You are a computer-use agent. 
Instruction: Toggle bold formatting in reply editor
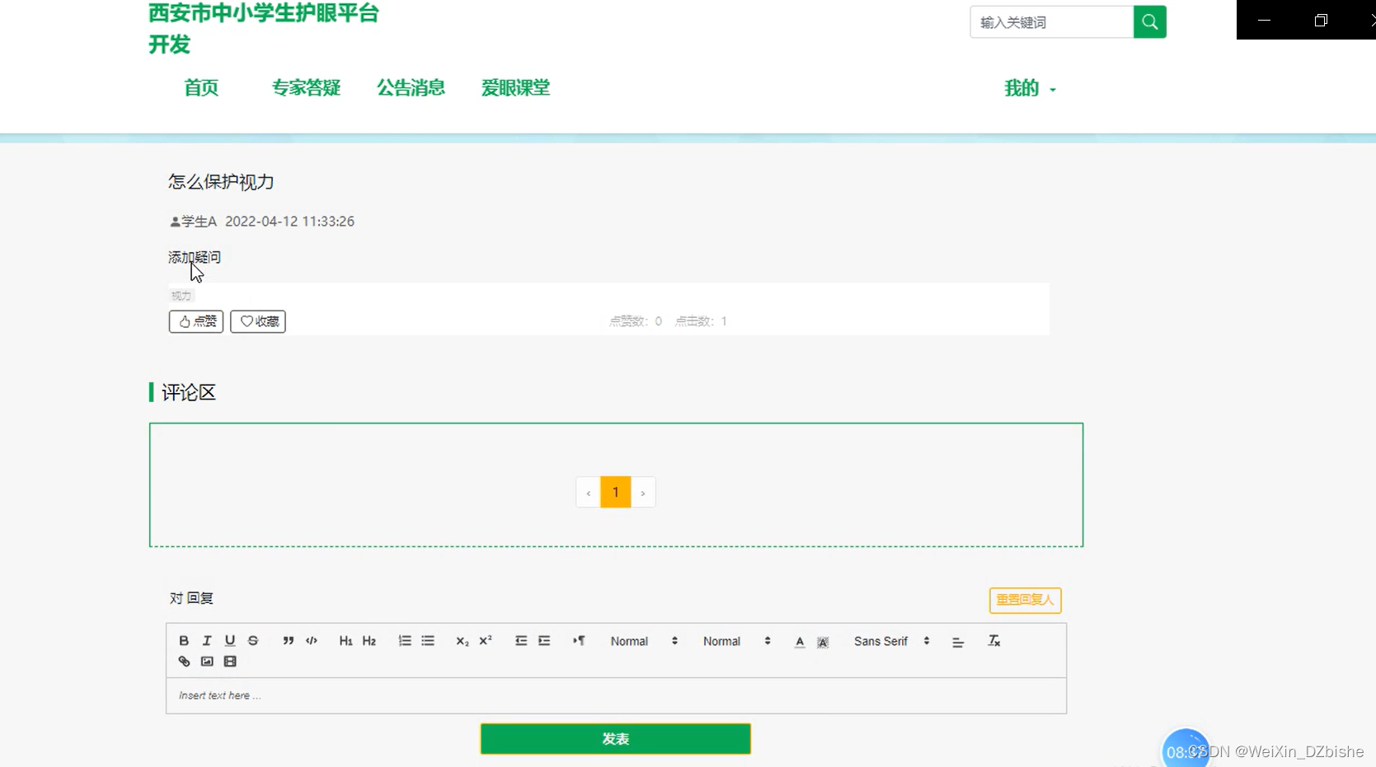click(x=184, y=641)
